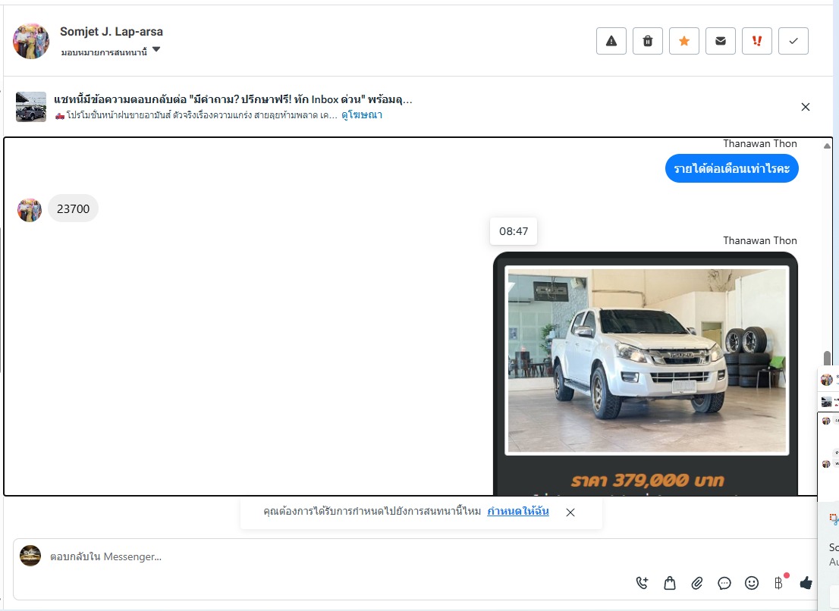The width and height of the screenshot is (839, 611).
Task: Click page avatar beside reply box
Action: (x=30, y=556)
